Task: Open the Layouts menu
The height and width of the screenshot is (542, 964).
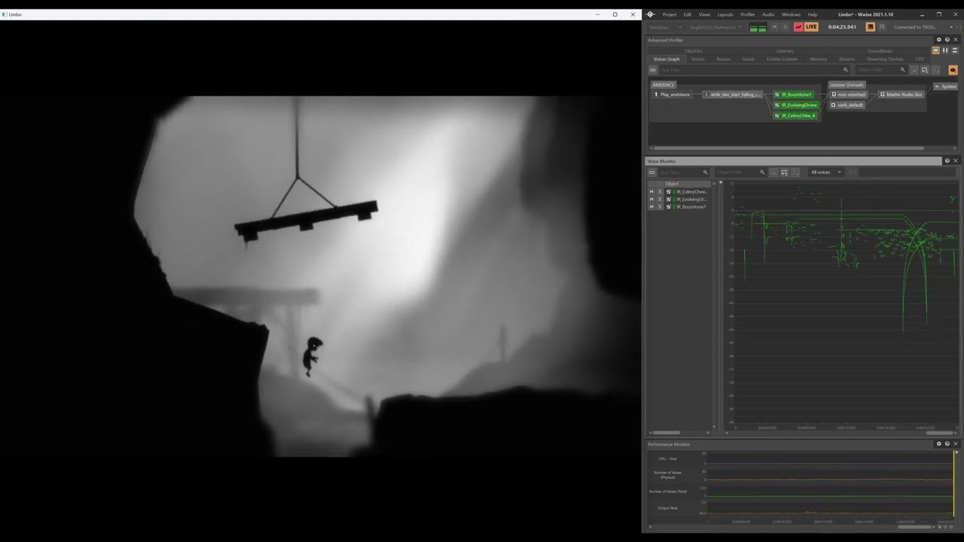Action: click(x=725, y=14)
